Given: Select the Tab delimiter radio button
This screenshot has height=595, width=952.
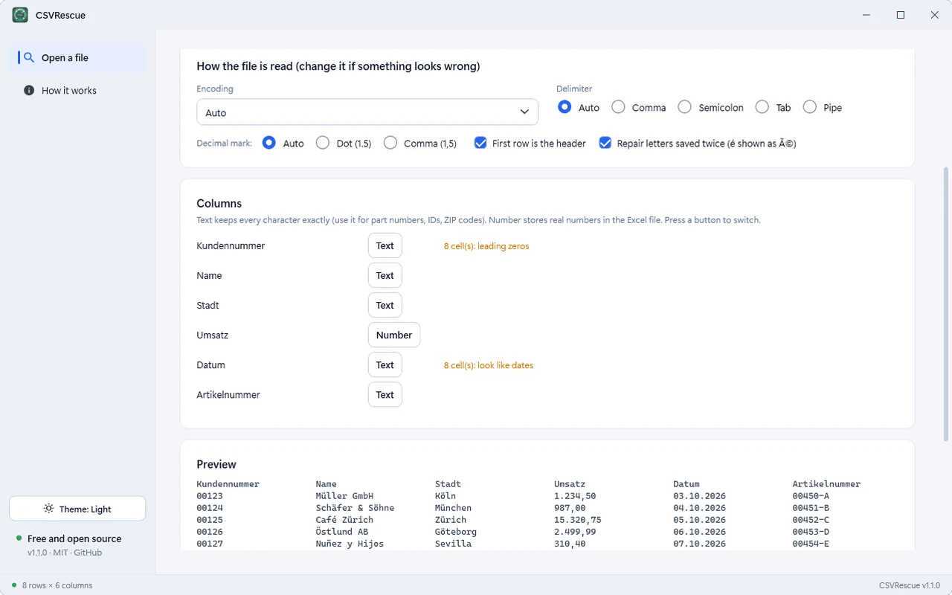Looking at the screenshot, I should [x=762, y=107].
